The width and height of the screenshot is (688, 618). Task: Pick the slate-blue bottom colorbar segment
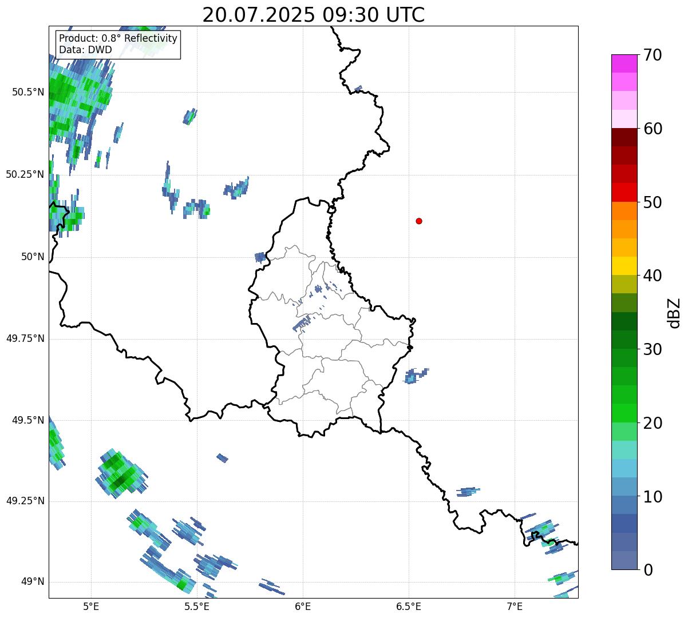624,560
